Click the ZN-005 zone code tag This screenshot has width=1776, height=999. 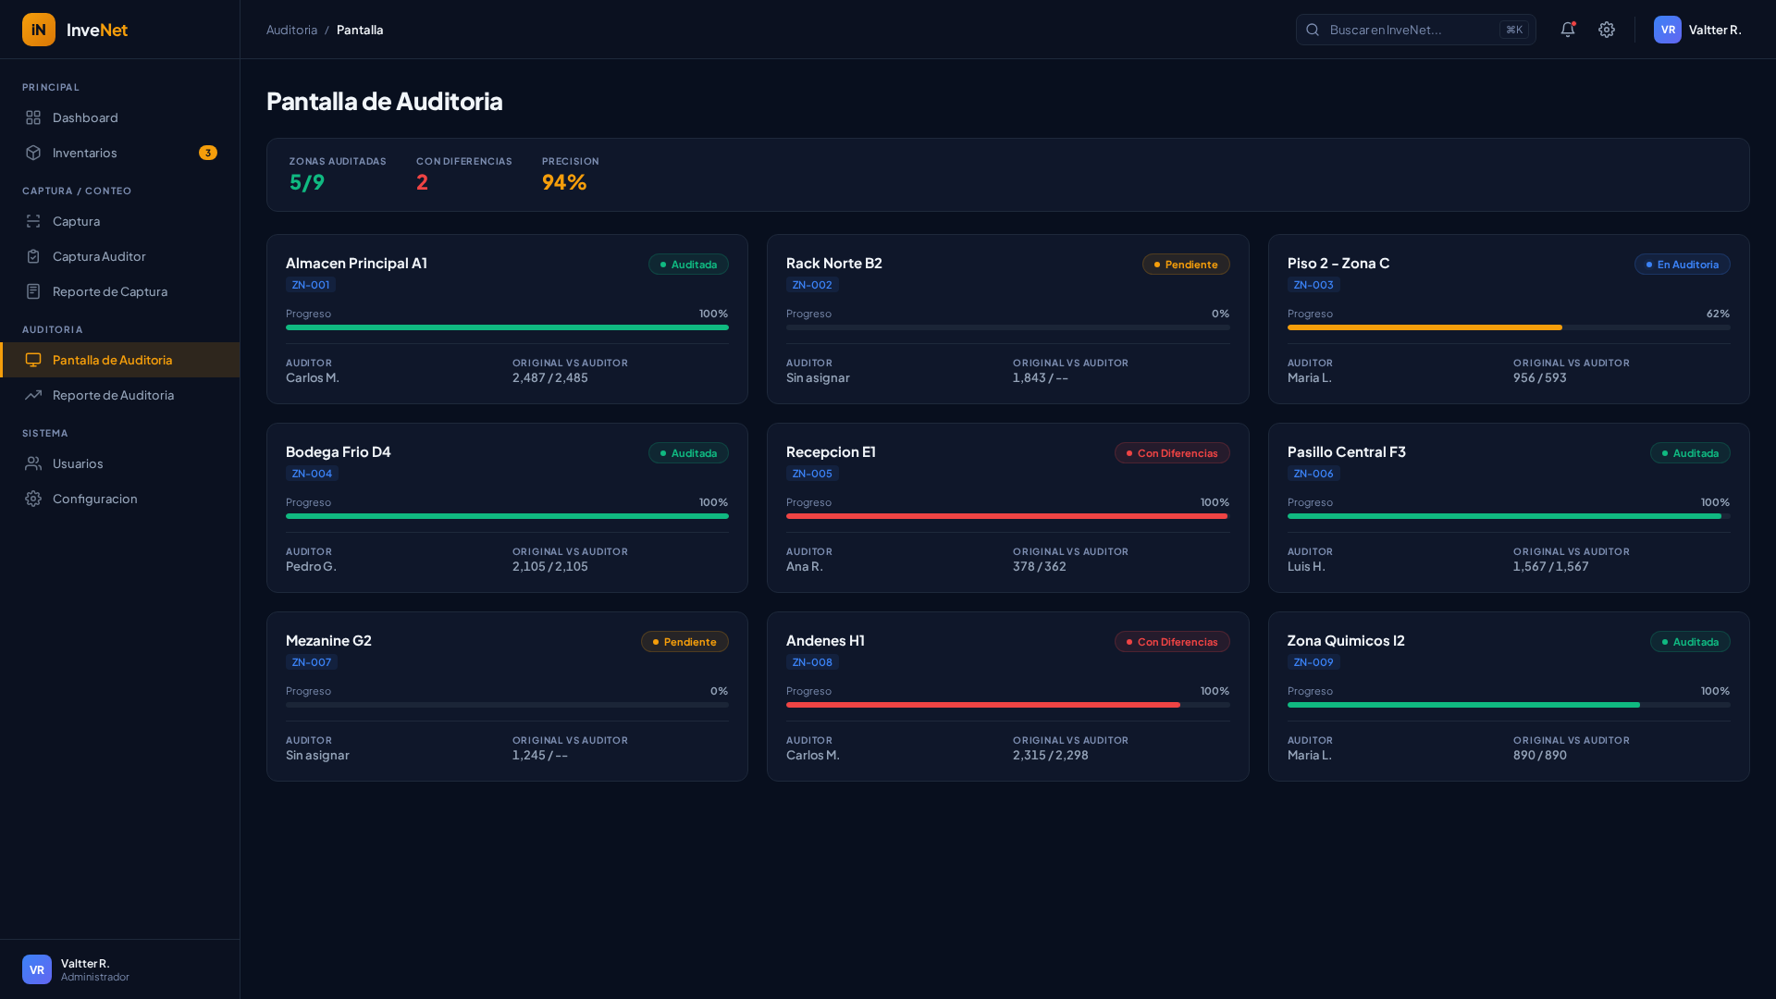point(812,474)
